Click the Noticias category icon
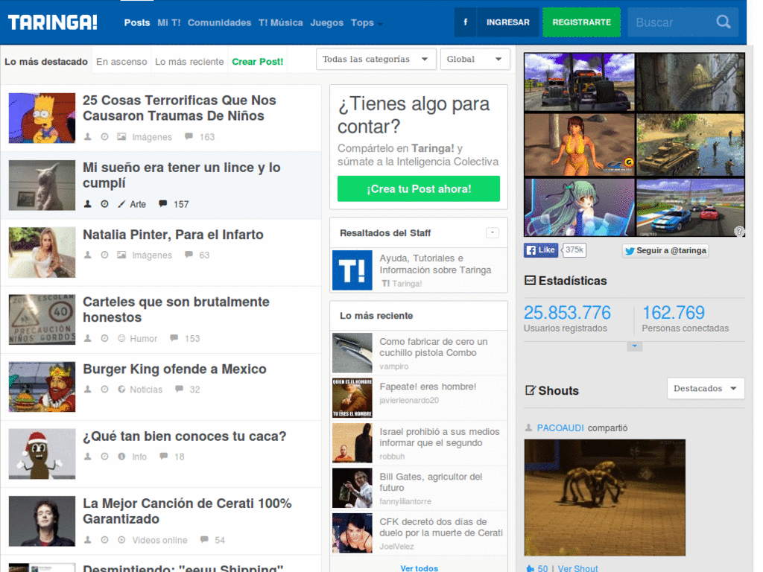The width and height of the screenshot is (763, 572). point(121,389)
